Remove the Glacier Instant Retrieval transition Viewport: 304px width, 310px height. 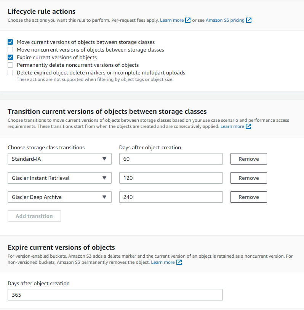pyautogui.click(x=248, y=178)
